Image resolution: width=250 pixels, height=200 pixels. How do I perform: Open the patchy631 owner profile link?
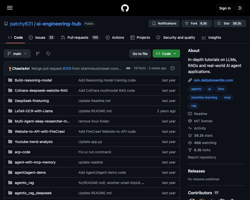(21, 24)
